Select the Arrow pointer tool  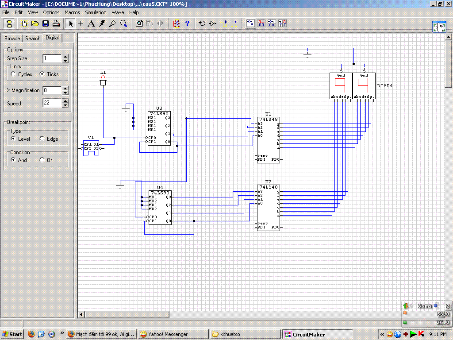tap(71, 23)
